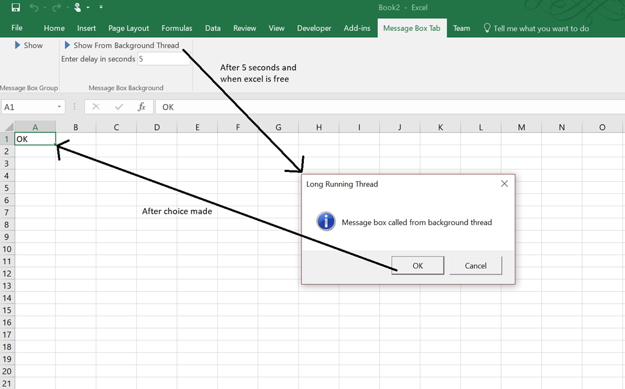The height and width of the screenshot is (389, 625).
Task: Open the Name Box dropdown arrow
Action: point(59,107)
